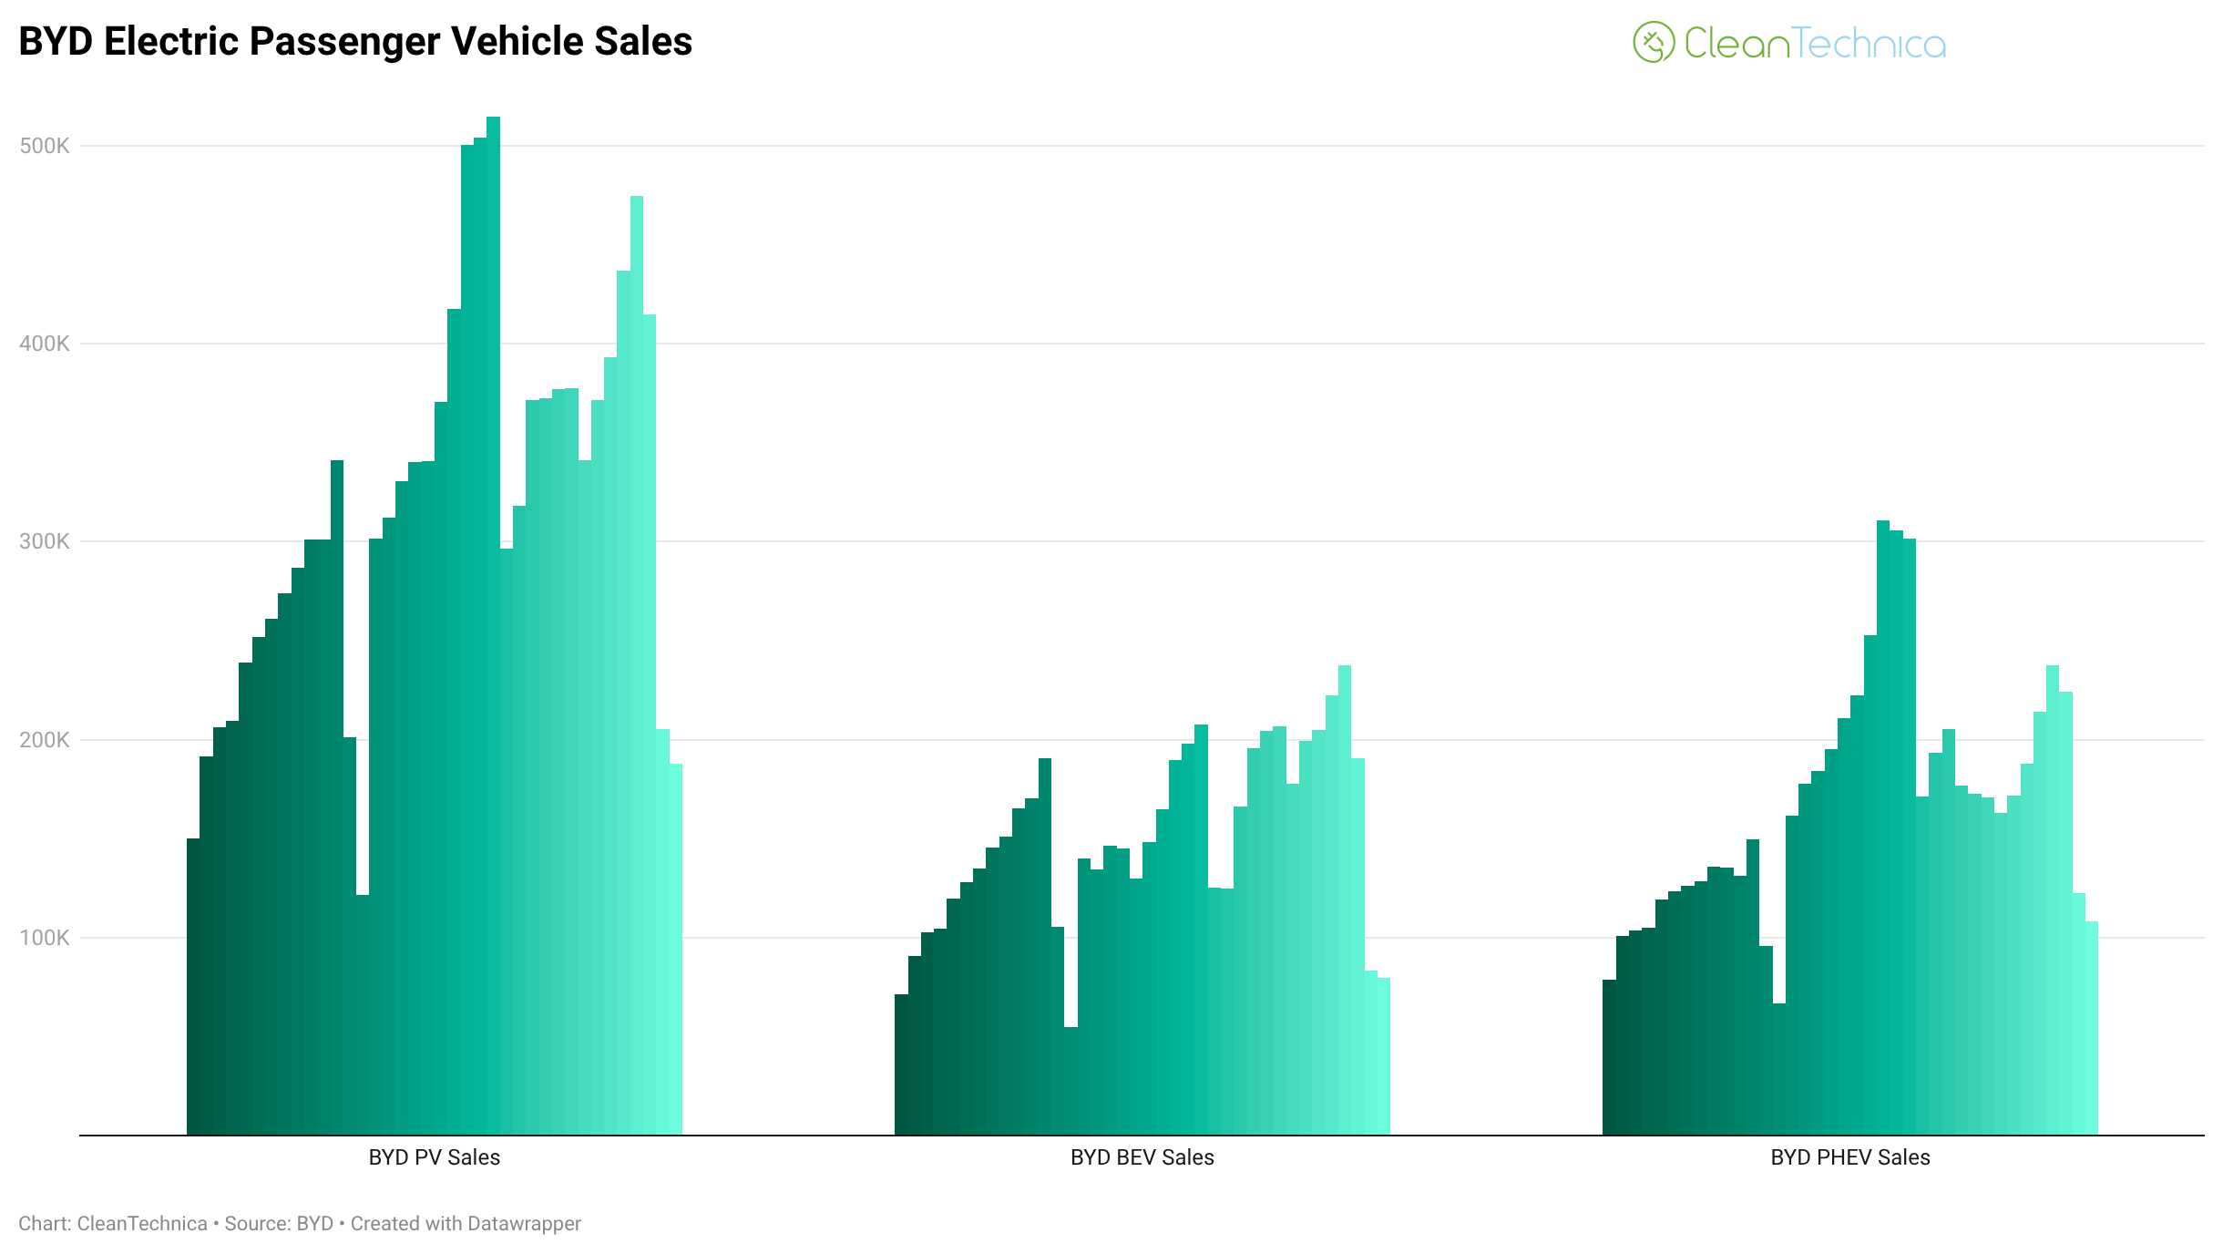
Task: Click the chart title BYD Electric Passenger Vehicle Sales
Action: [x=355, y=42]
